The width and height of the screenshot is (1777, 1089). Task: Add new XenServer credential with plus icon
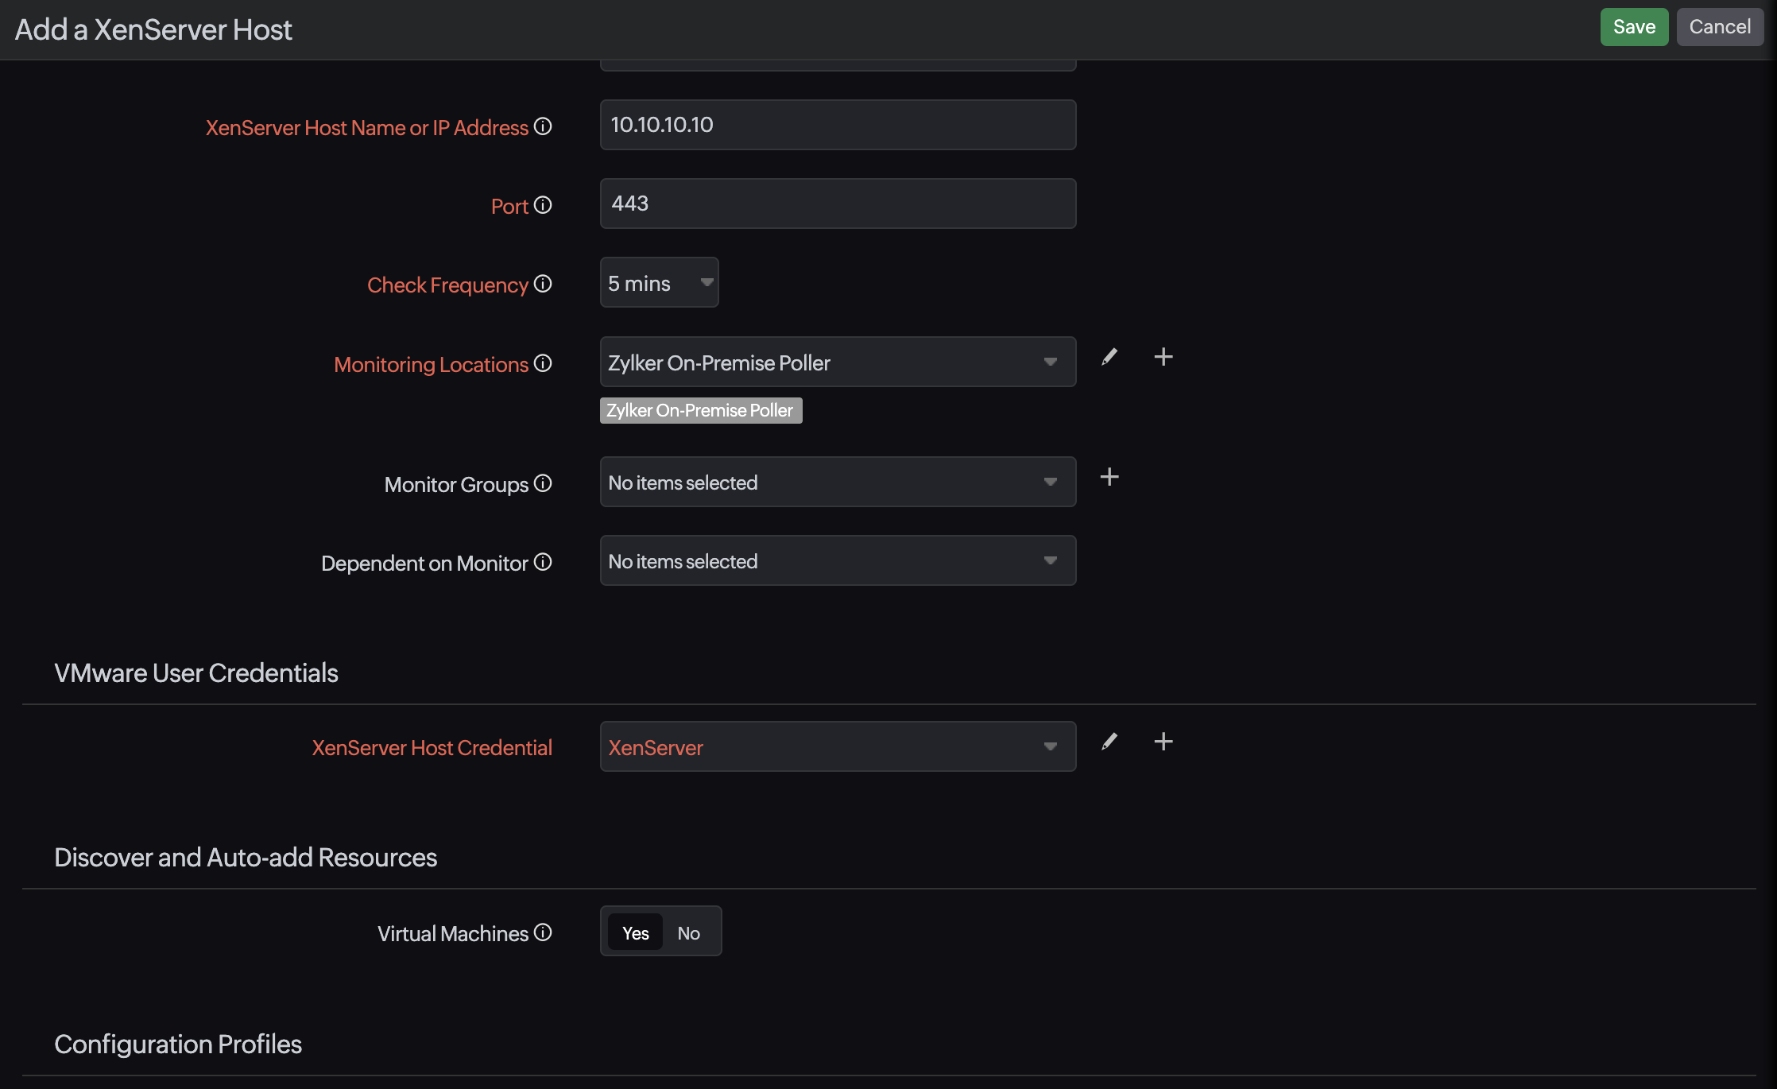(1163, 742)
